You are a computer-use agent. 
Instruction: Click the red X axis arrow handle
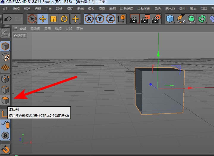(x=191, y=88)
